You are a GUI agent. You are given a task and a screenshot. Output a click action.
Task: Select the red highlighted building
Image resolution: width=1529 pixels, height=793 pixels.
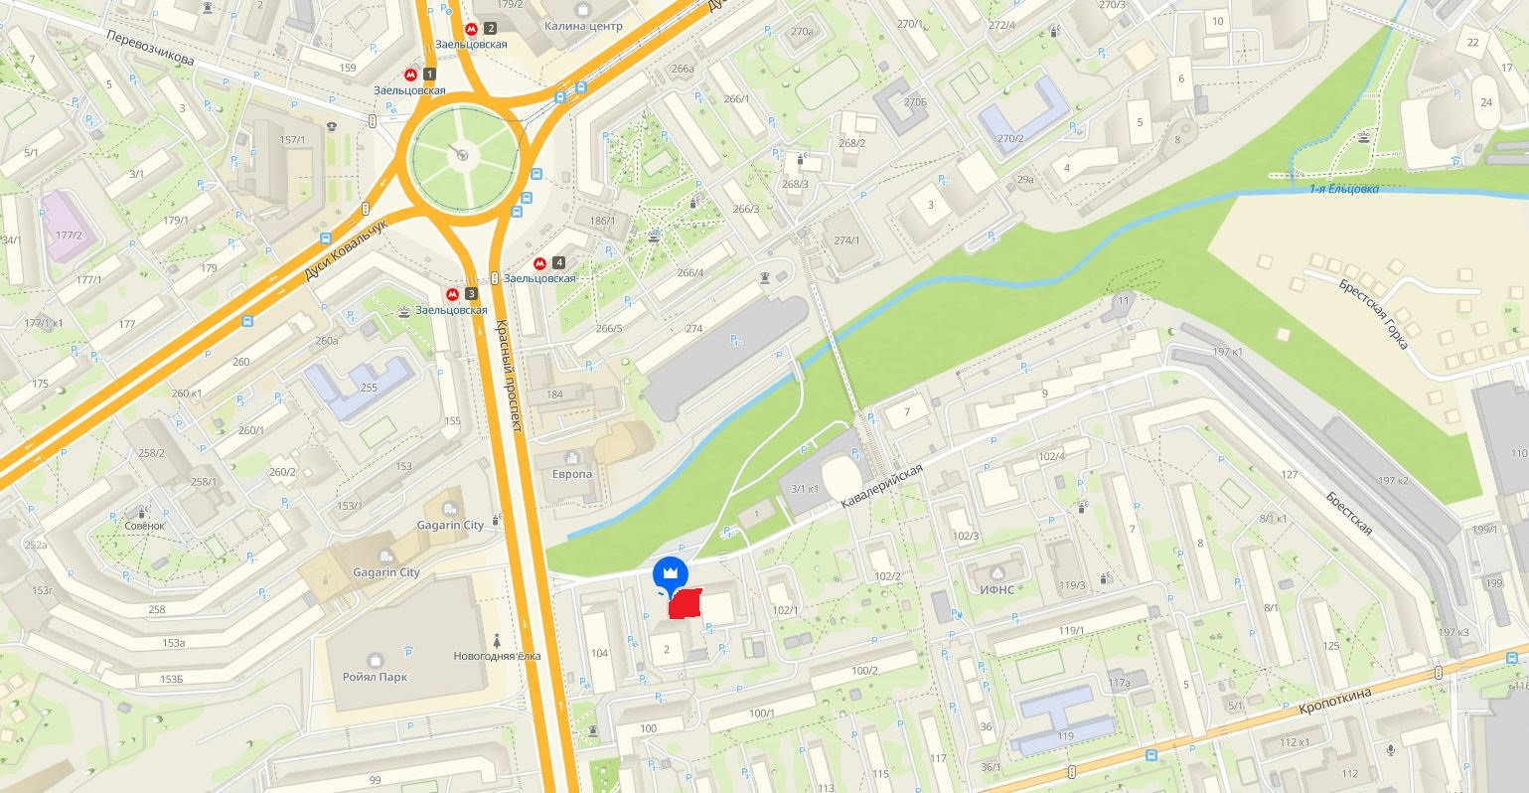[686, 604]
